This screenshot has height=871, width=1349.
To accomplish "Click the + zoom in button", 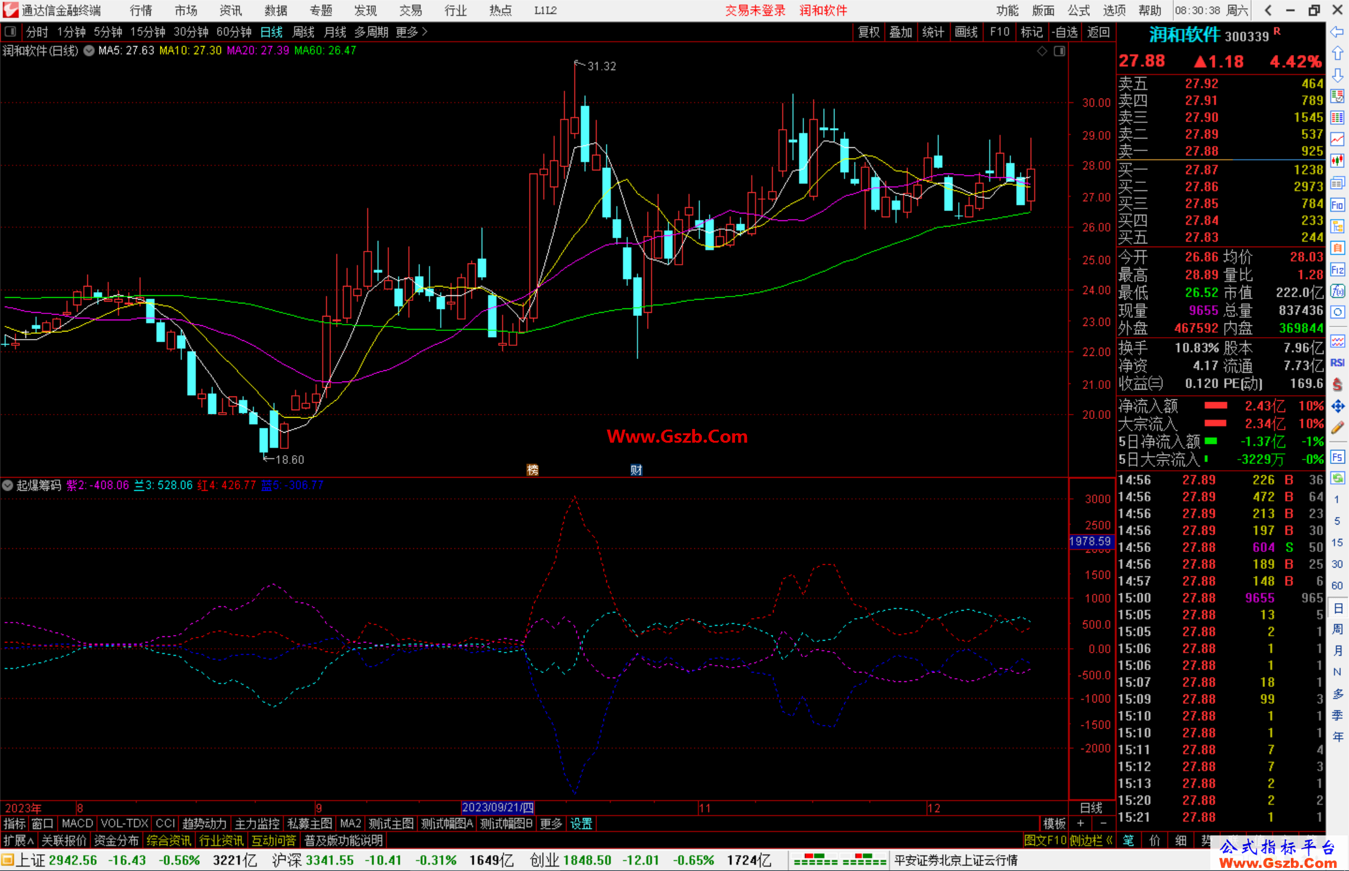I will pyautogui.click(x=1080, y=824).
